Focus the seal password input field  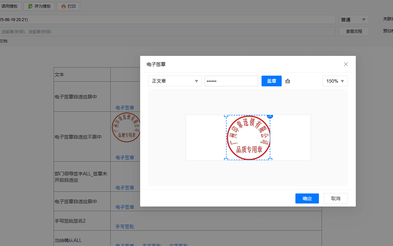(231, 81)
